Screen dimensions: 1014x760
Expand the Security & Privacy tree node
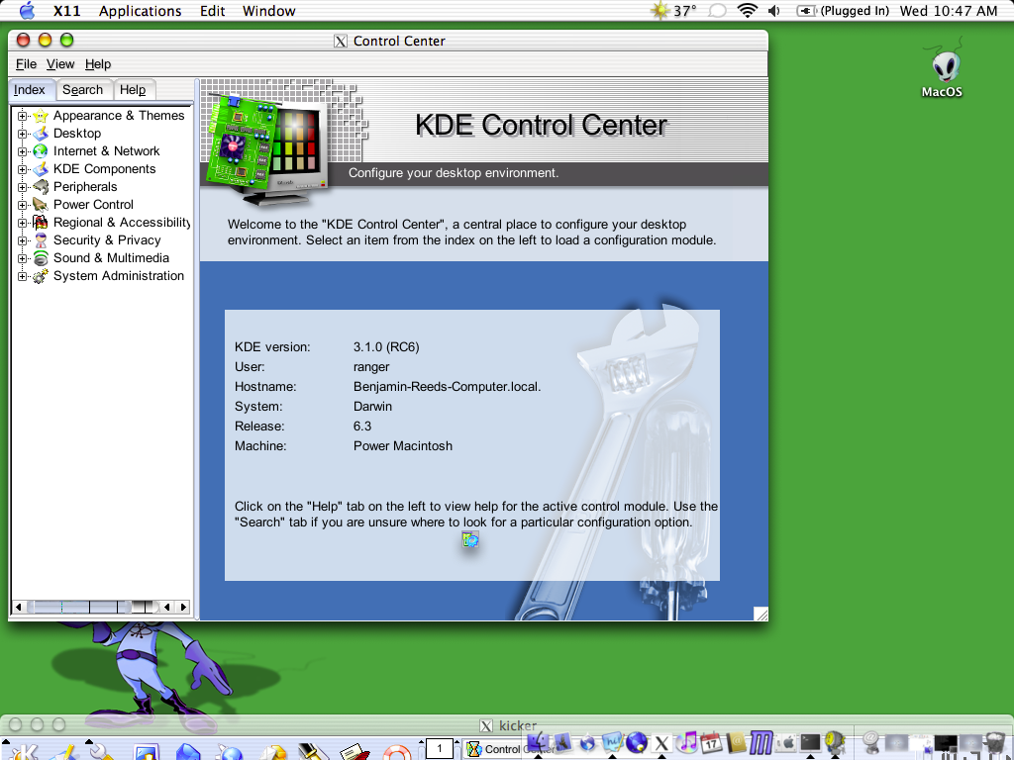pos(22,240)
